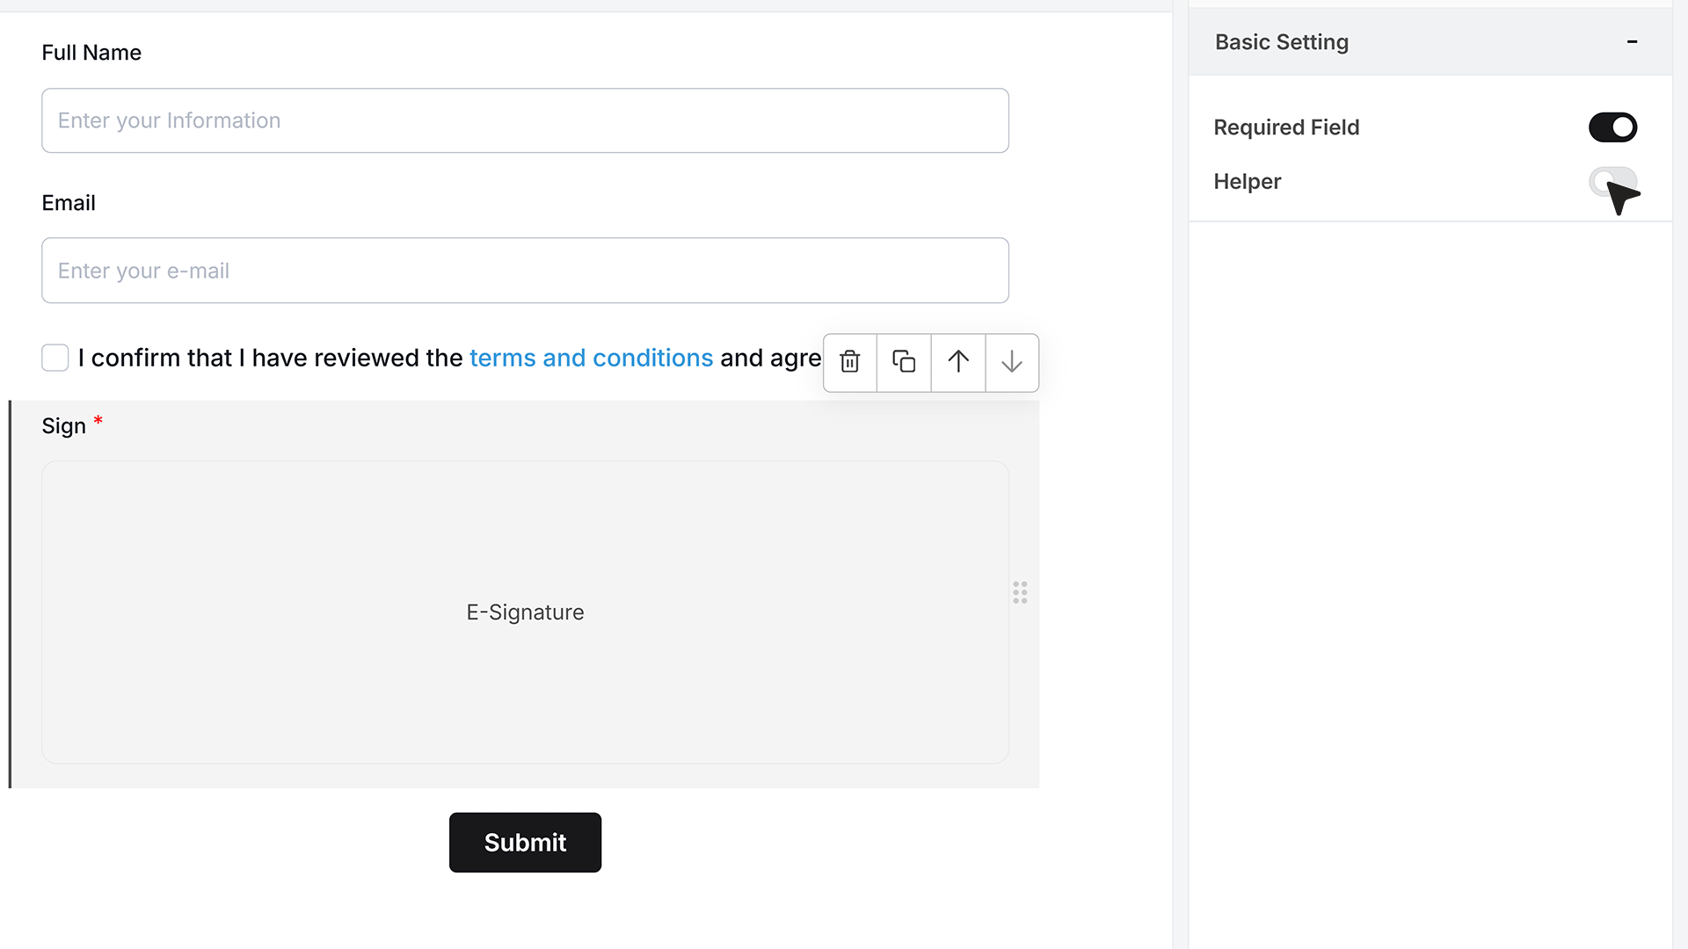The height and width of the screenshot is (949, 1688).
Task: Click the Basic Setting header
Action: click(x=1430, y=42)
